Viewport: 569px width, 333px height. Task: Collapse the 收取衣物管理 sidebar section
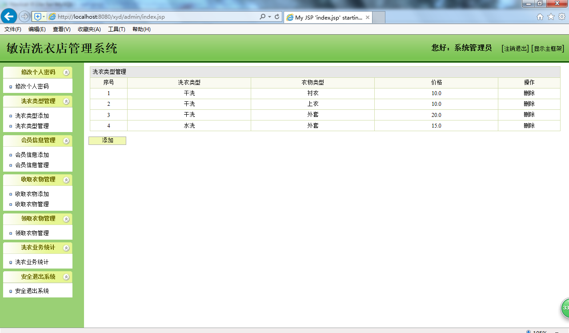[66, 180]
